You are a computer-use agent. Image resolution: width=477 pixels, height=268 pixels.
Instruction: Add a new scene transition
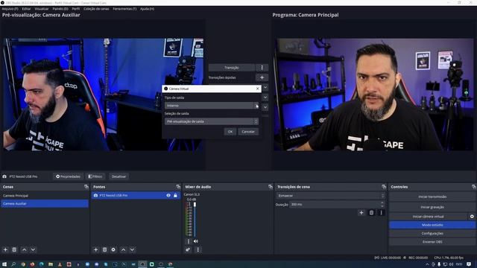[361, 213]
